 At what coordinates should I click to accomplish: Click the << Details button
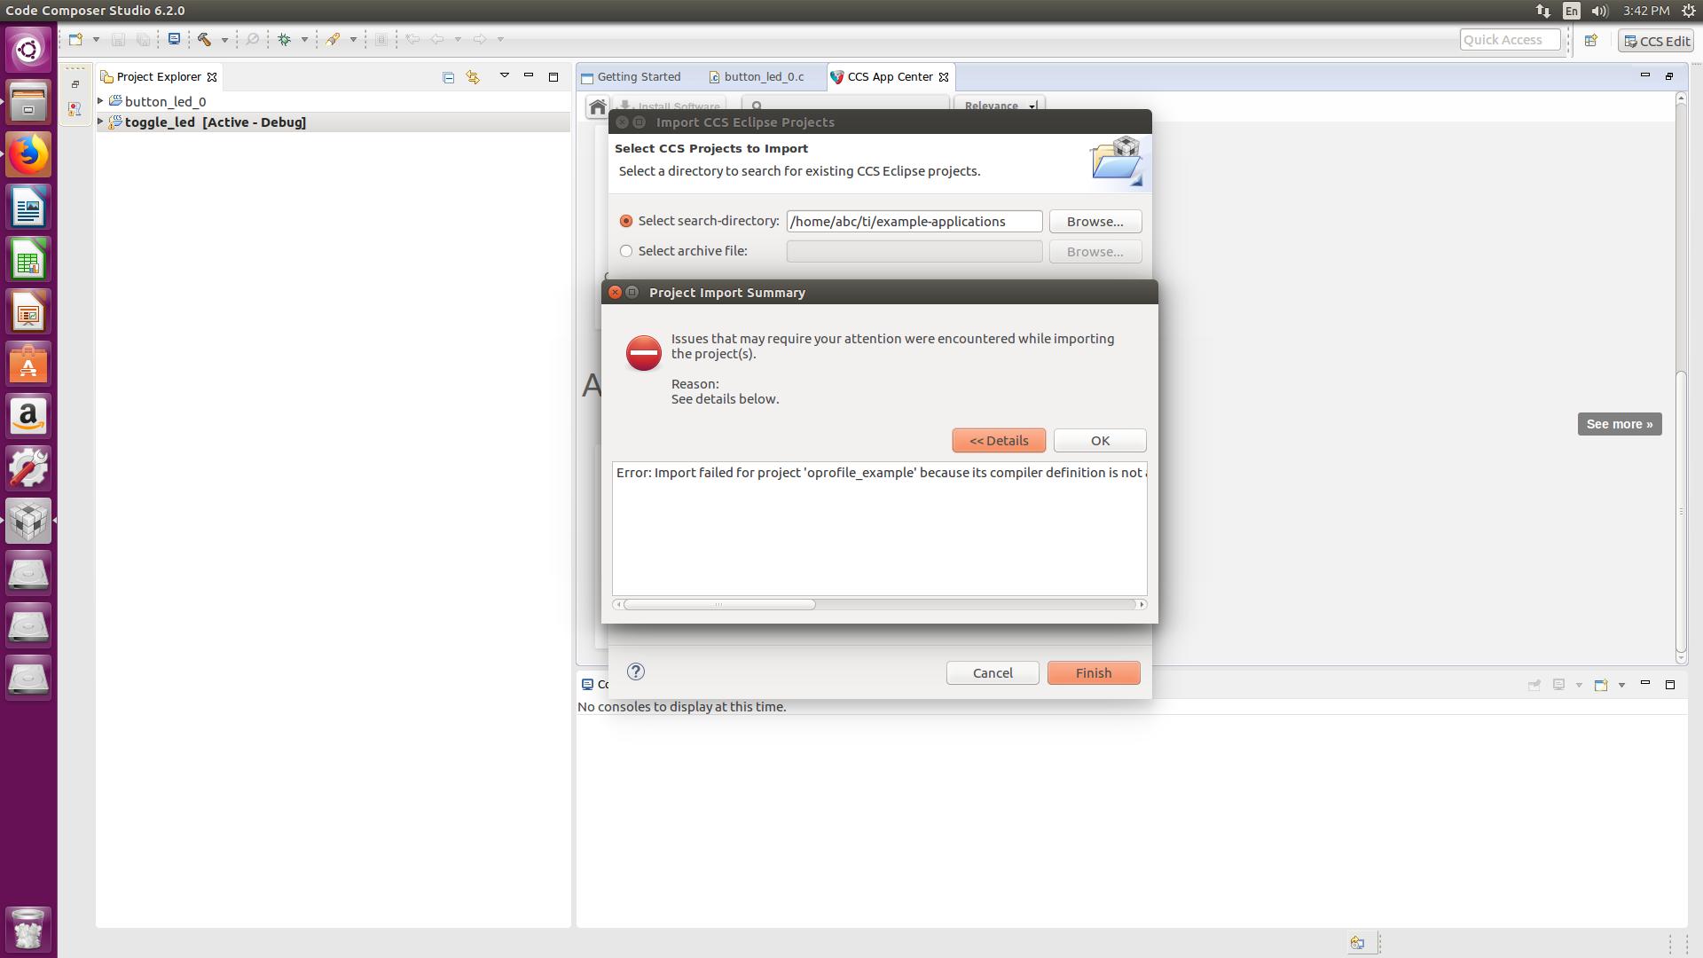tap(999, 440)
